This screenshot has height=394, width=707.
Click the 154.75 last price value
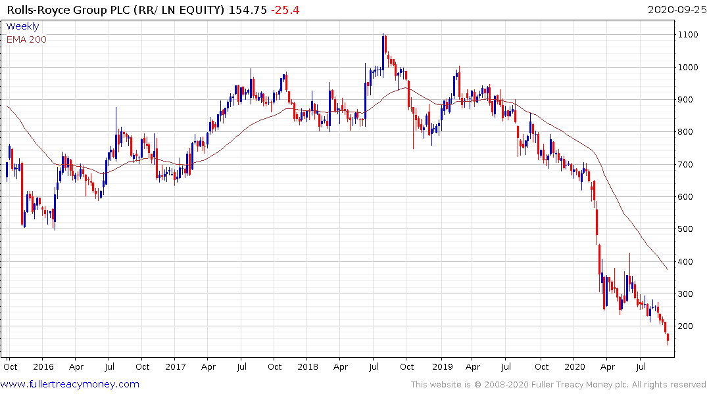[247, 10]
